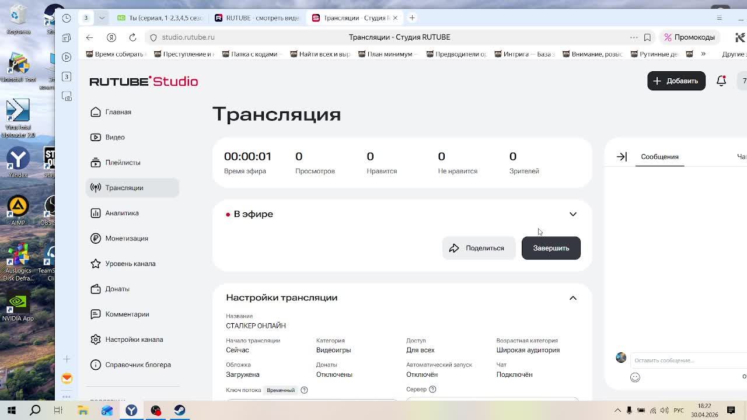
Task: Click the Оставить сообщение chat input
Action: point(689,360)
